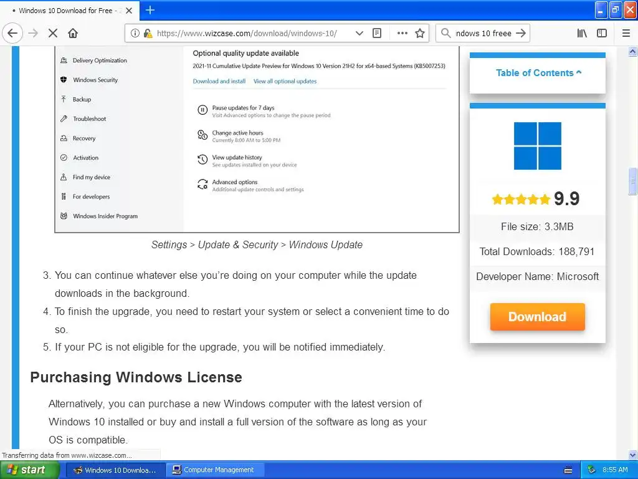
Task: Open the Library view
Action: click(x=582, y=34)
